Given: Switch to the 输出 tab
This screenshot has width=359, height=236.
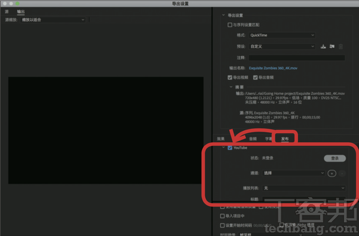Looking at the screenshot, I should click(21, 11).
